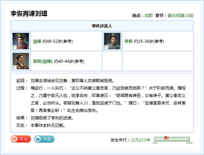Click the 历史 section label
Viewport: 204px width, 155px height.
[21, 125]
